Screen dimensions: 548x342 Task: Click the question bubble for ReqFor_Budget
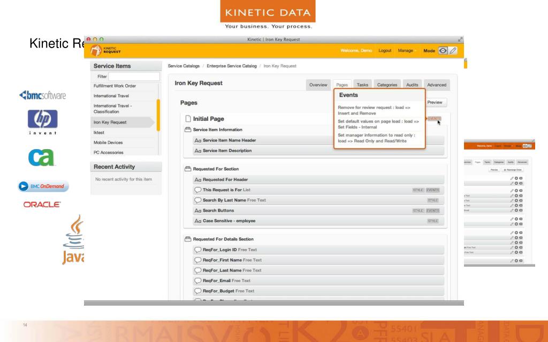coord(198,291)
